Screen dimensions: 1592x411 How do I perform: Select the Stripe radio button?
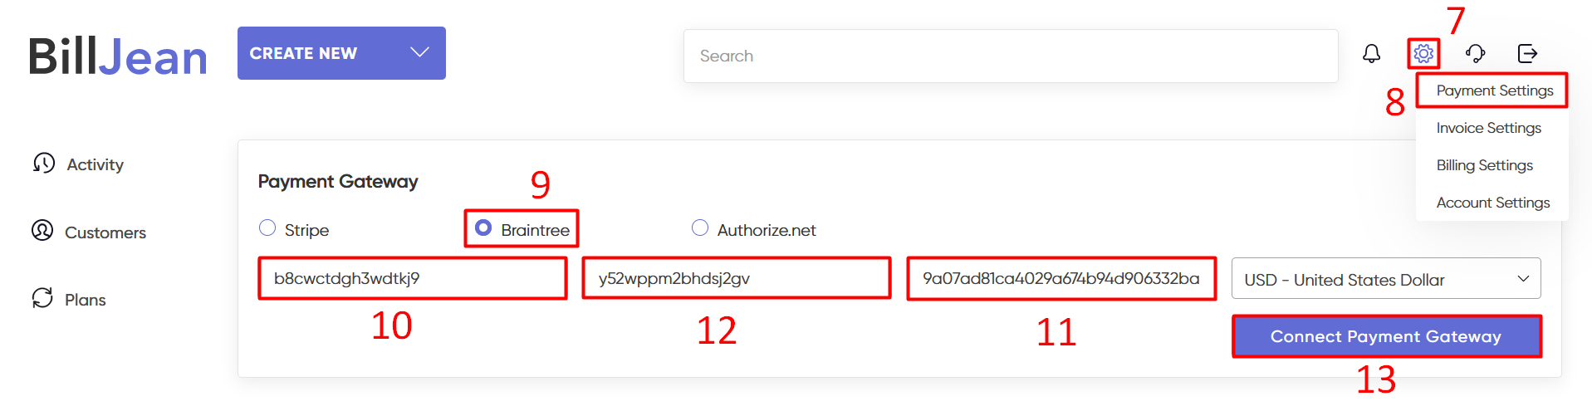pyautogui.click(x=267, y=228)
